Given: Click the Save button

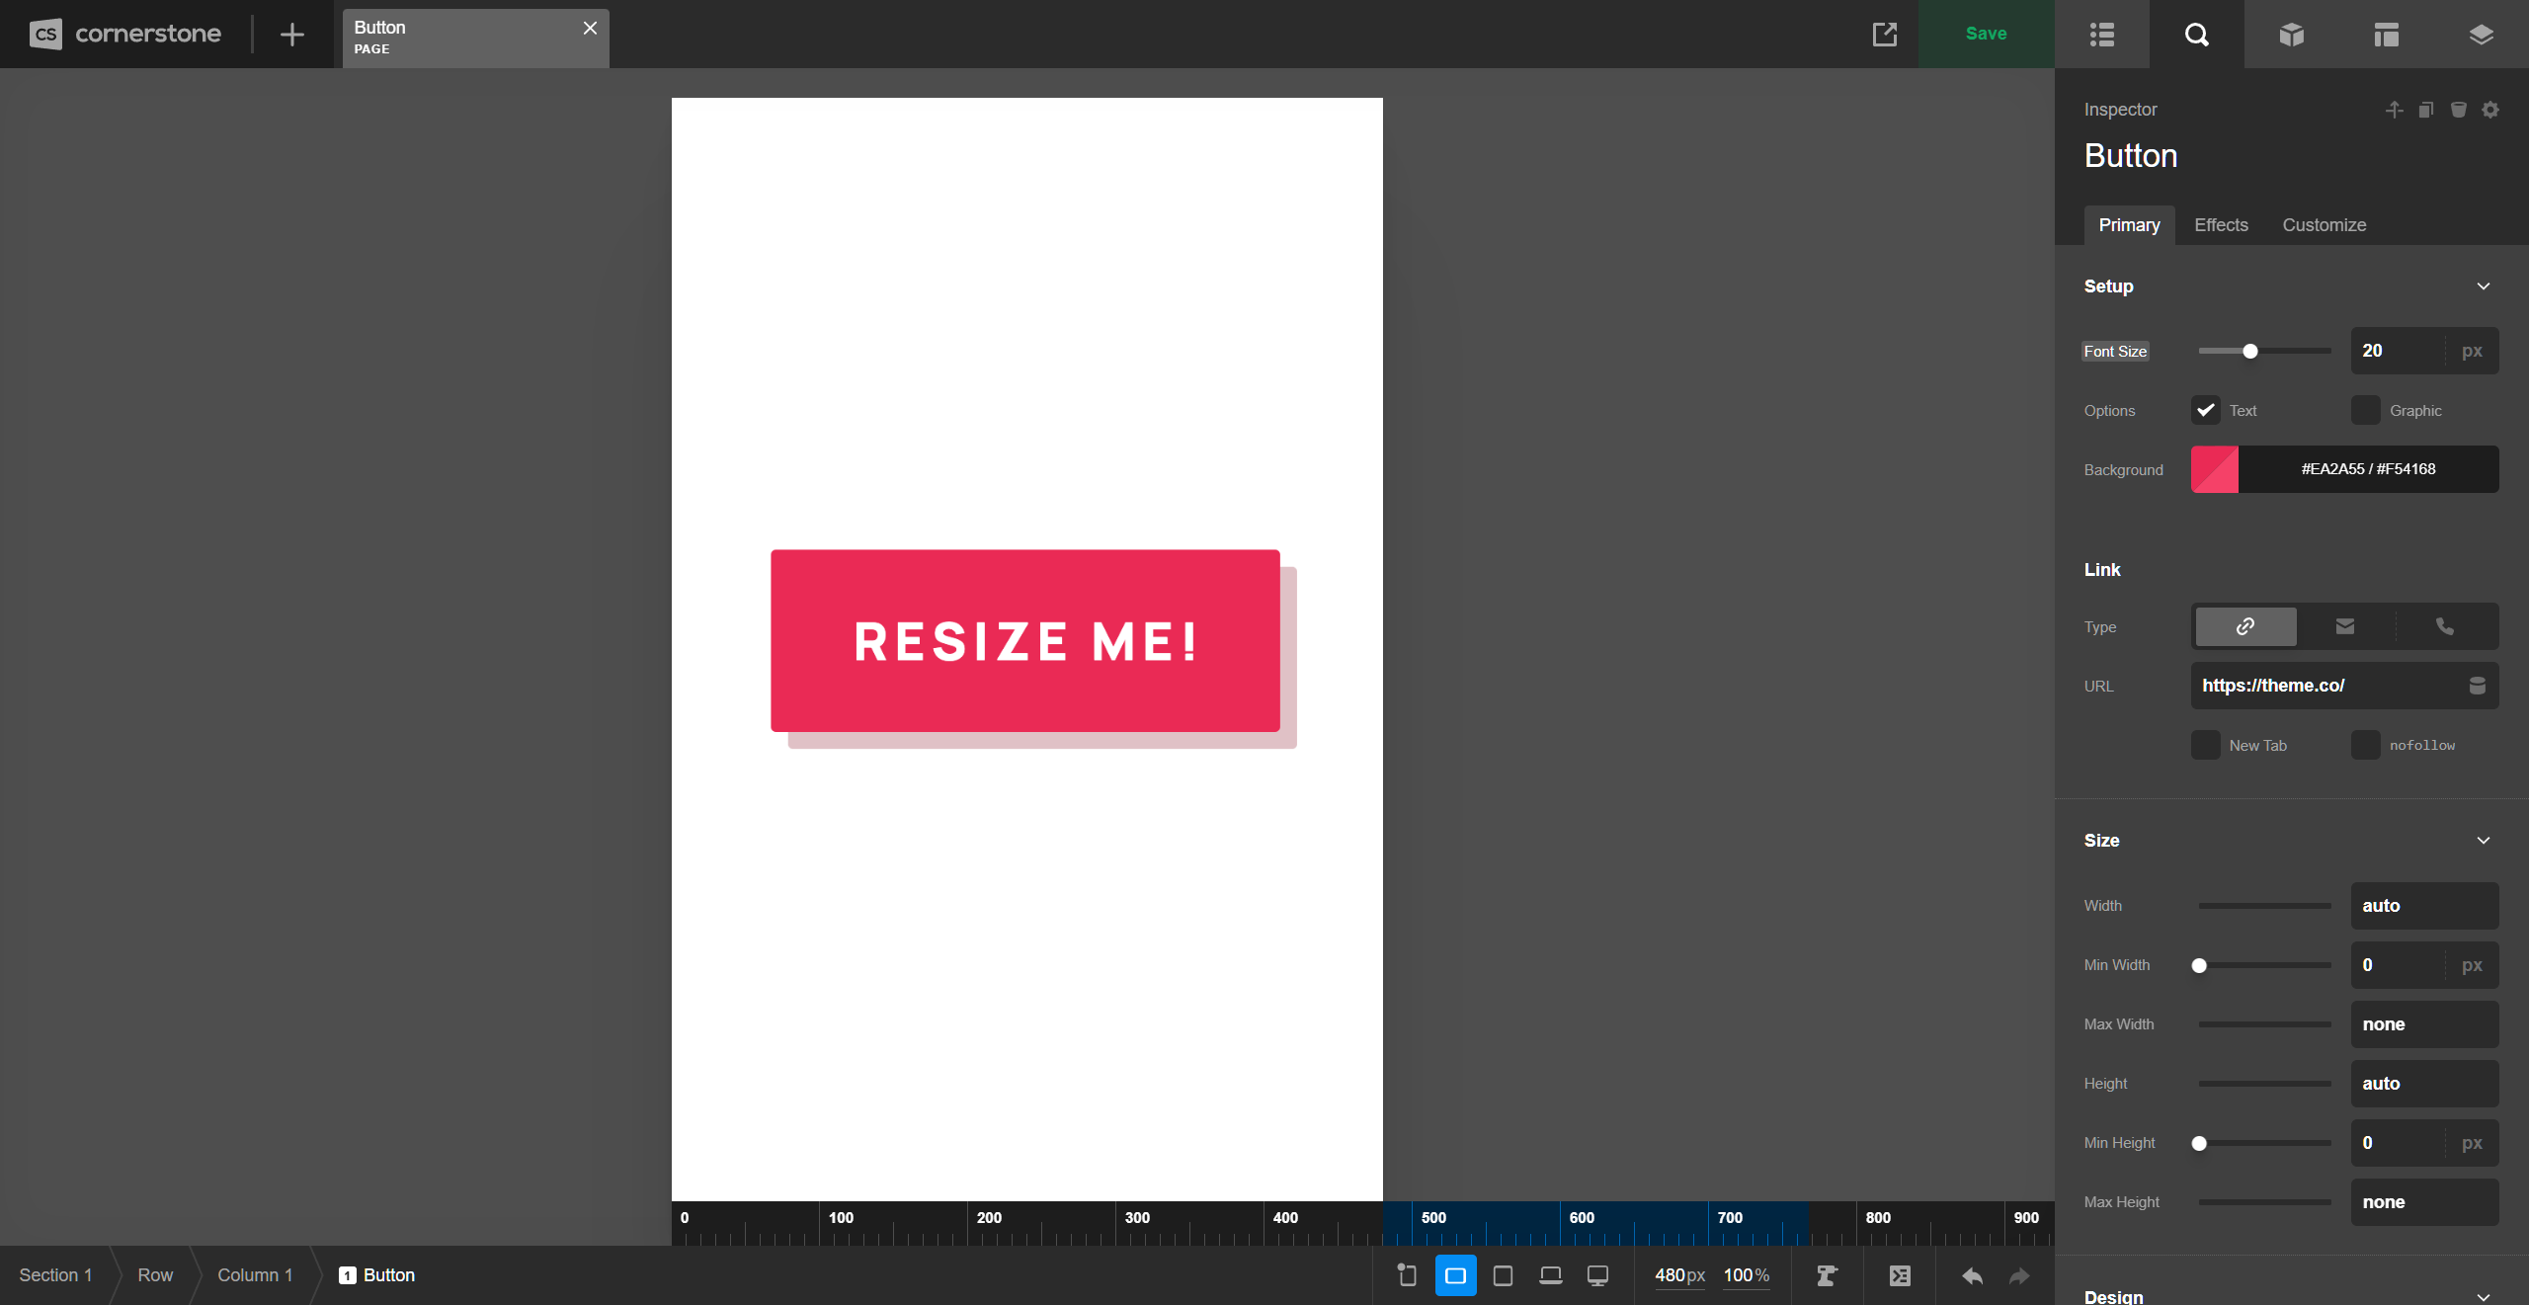Looking at the screenshot, I should [x=1985, y=34].
